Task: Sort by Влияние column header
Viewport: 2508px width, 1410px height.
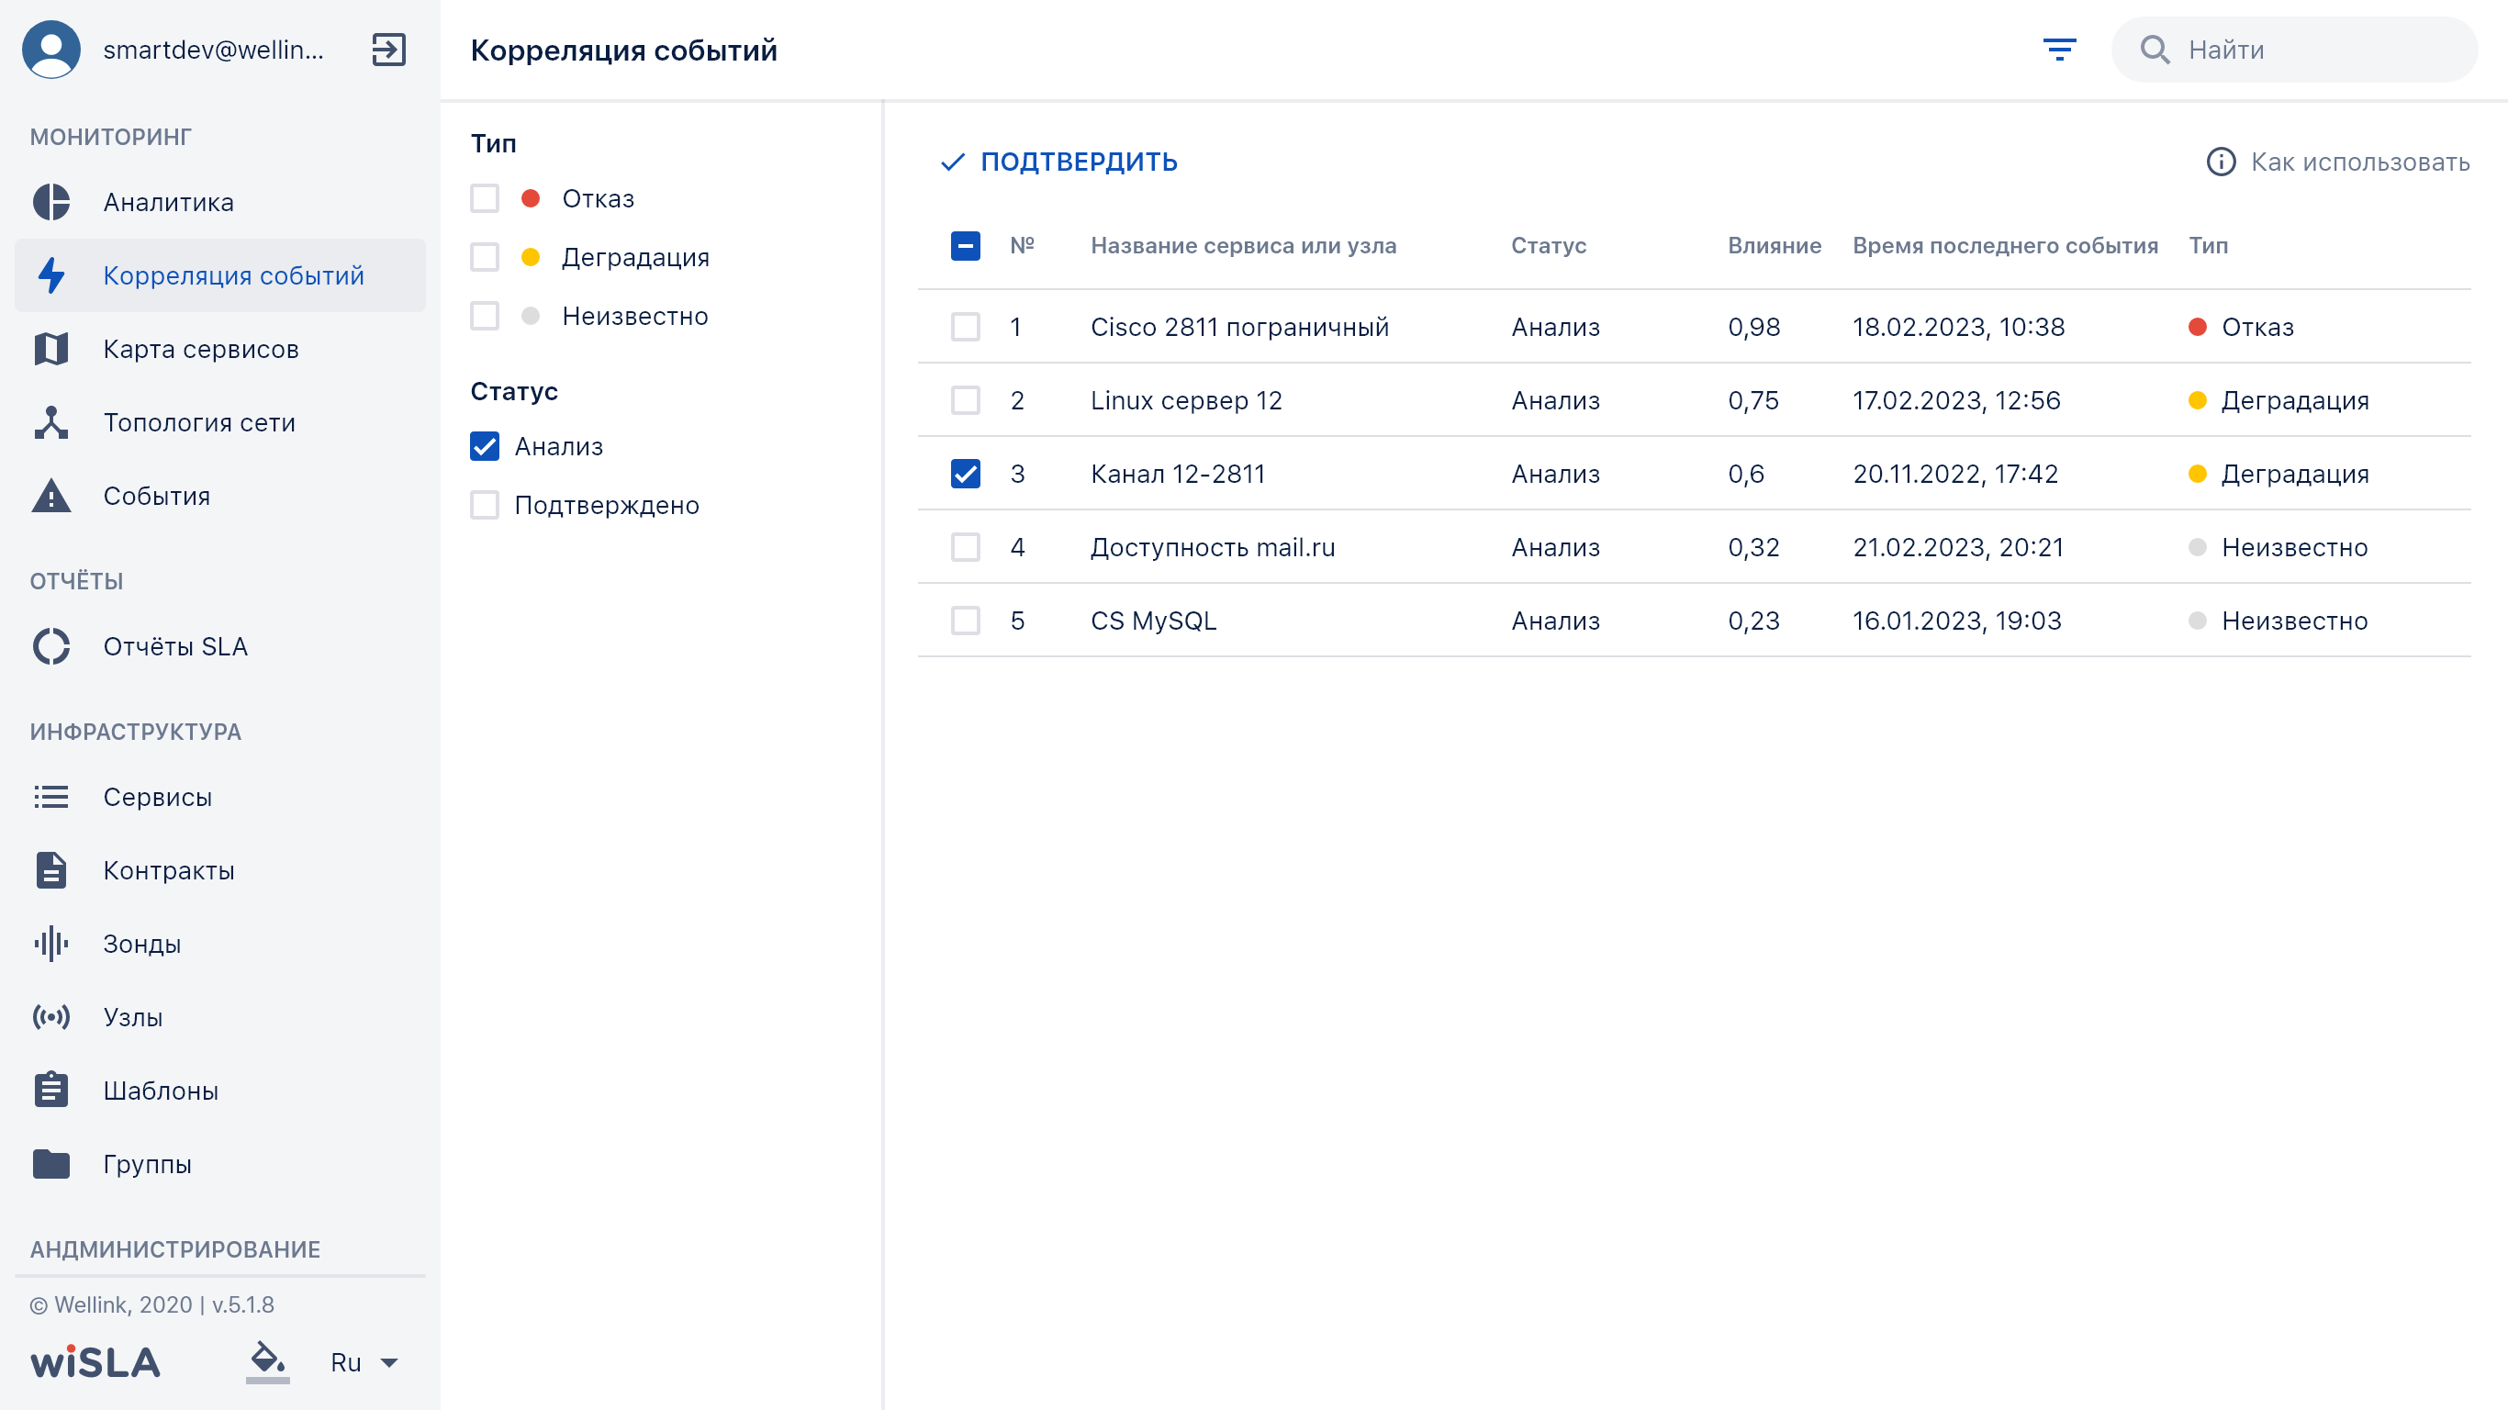Action: (1774, 245)
